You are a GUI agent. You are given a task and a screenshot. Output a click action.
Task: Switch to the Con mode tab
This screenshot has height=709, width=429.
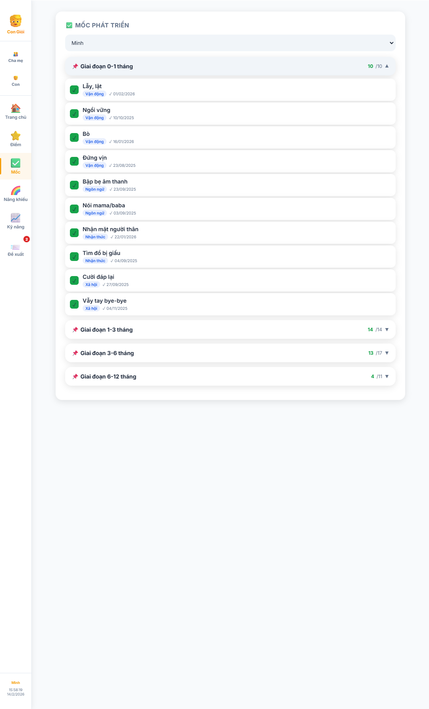point(15,81)
